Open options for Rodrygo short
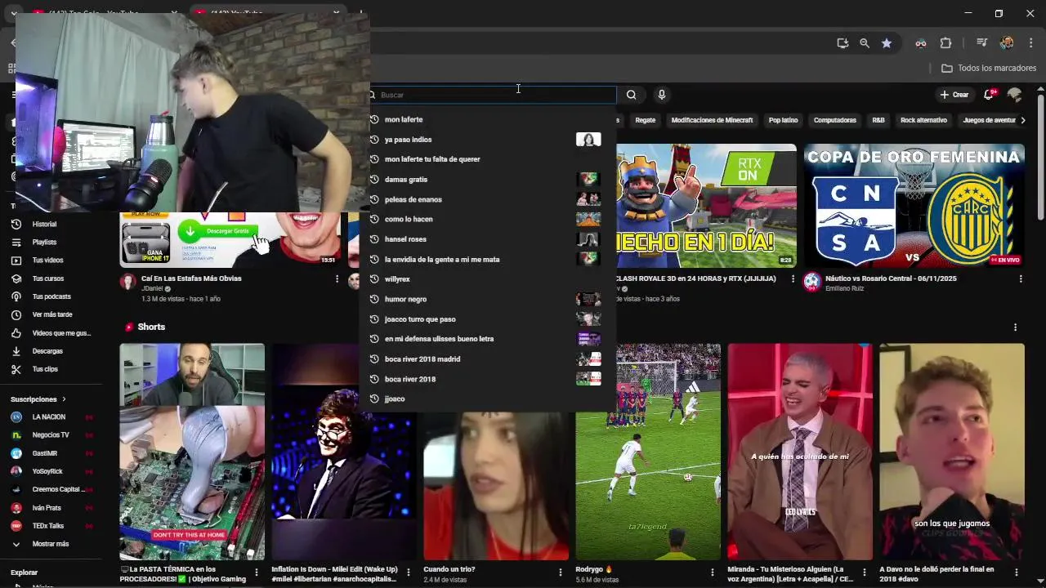This screenshot has width=1046, height=588. point(713,572)
